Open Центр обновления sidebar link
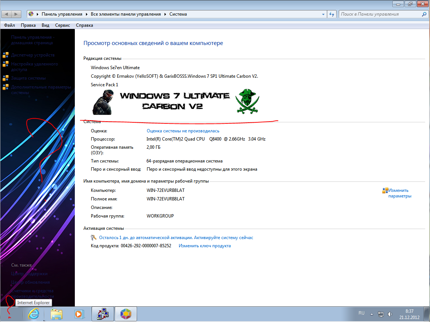Image resolution: width=430 pixels, height=322 pixels. coord(31,282)
